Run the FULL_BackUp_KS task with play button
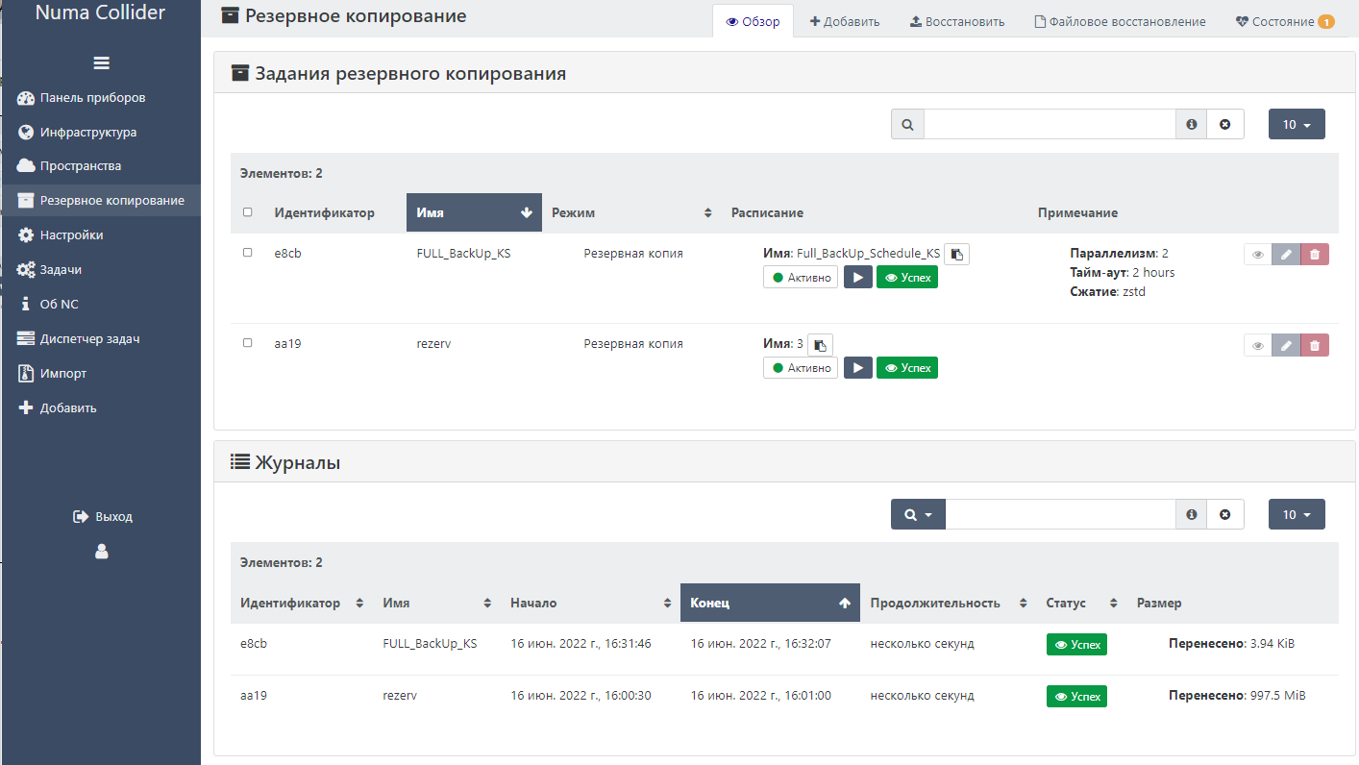The image size is (1359, 765). click(x=858, y=277)
